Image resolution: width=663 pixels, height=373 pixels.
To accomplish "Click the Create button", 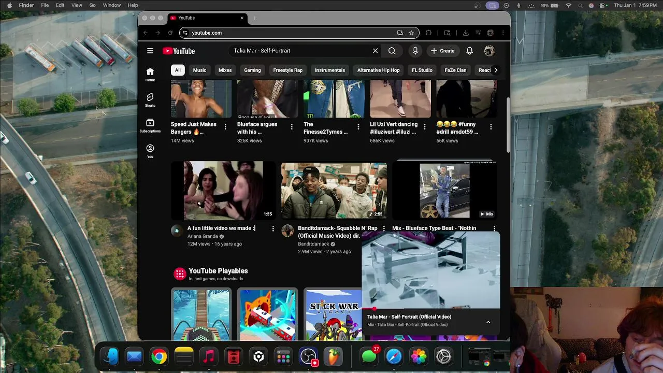I will coord(442,51).
